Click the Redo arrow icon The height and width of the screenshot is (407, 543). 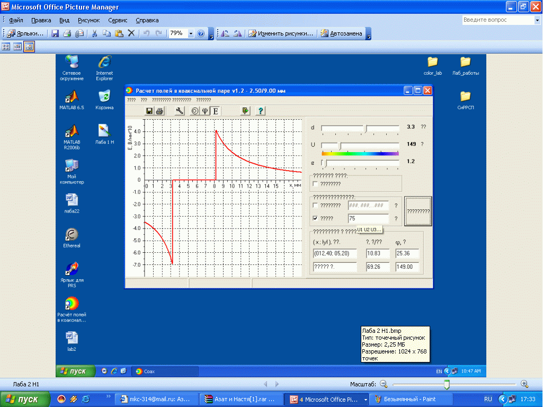point(158,33)
